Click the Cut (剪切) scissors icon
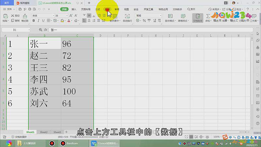Screen dimensions: 261x147 (x=13, y=15)
